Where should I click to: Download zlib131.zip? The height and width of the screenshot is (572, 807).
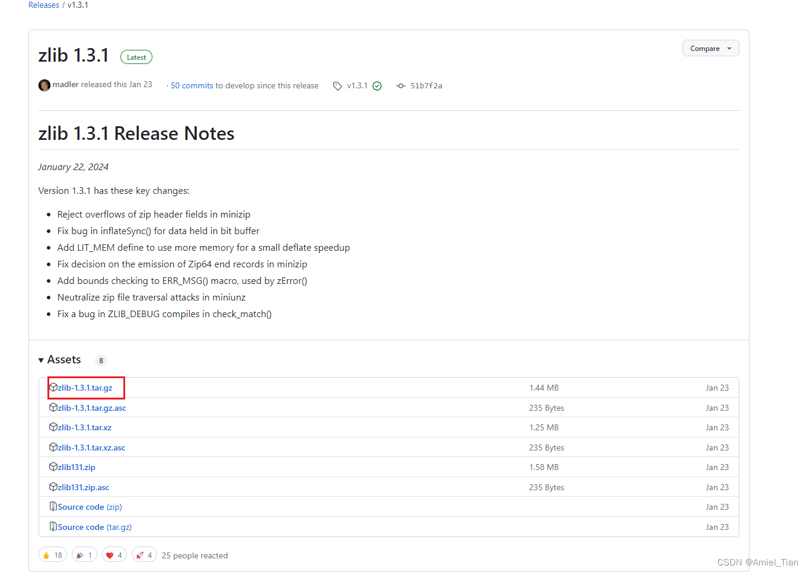point(76,467)
